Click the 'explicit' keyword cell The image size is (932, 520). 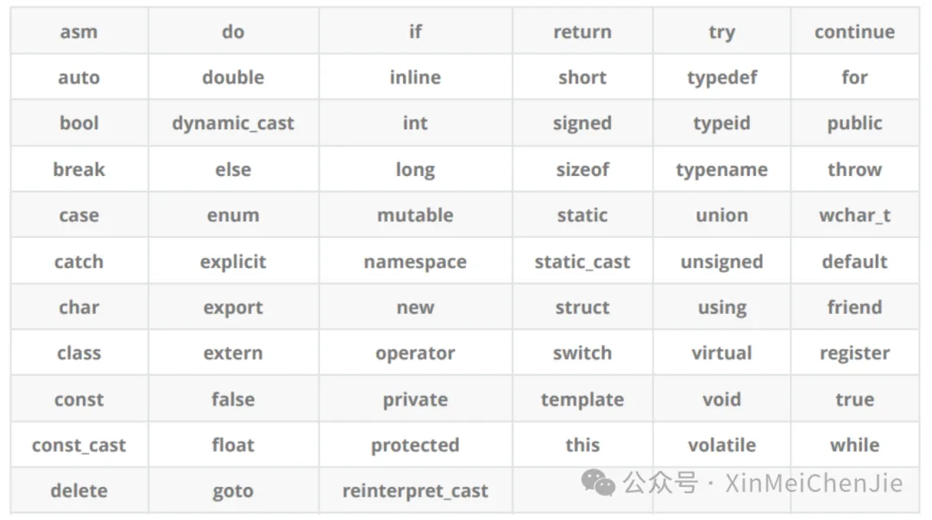pyautogui.click(x=233, y=262)
